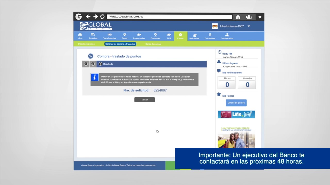
Task: Open the credit card promo banner
Action: (x=236, y=138)
